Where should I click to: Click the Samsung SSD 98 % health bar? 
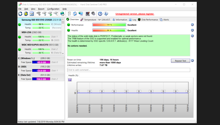tap(41, 24)
